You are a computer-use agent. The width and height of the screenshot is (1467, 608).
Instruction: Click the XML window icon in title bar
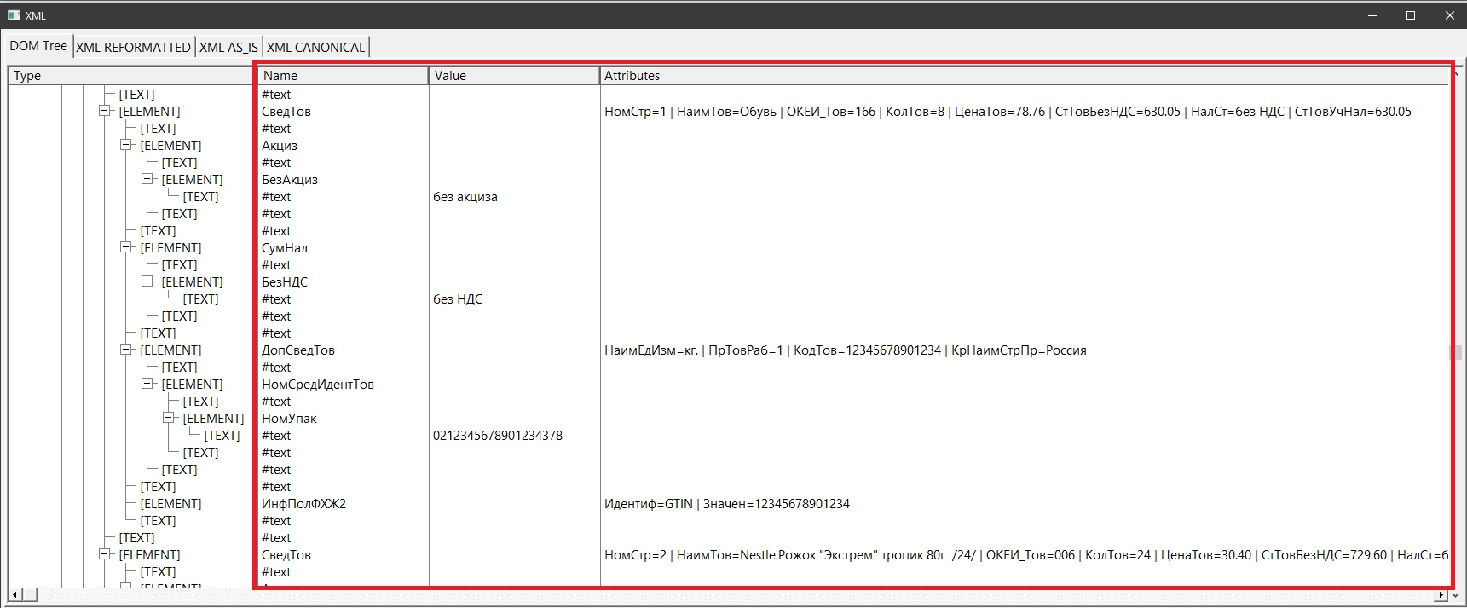point(14,15)
